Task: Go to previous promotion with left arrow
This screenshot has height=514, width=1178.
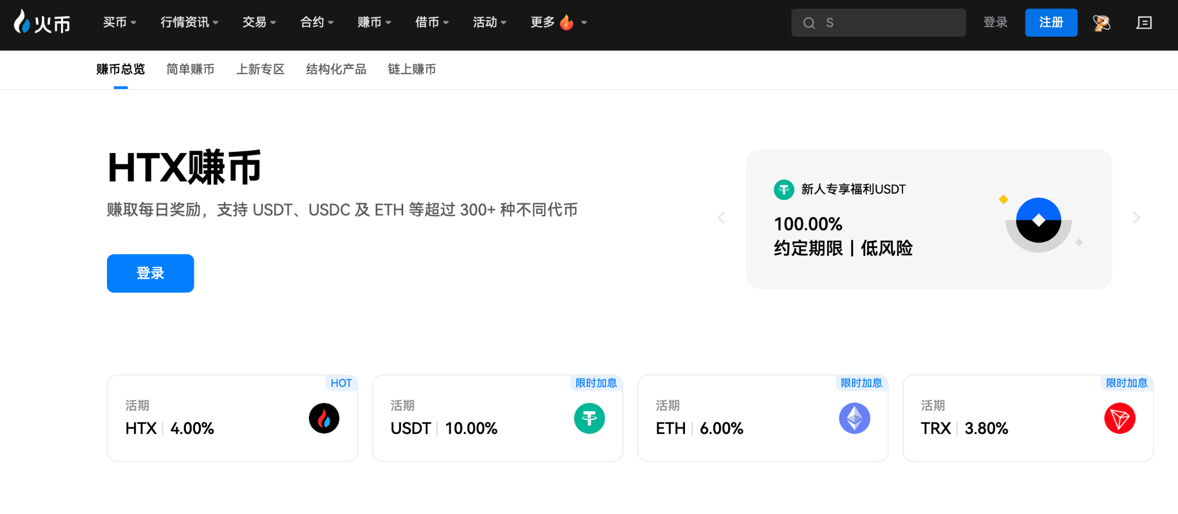Action: coord(721,218)
